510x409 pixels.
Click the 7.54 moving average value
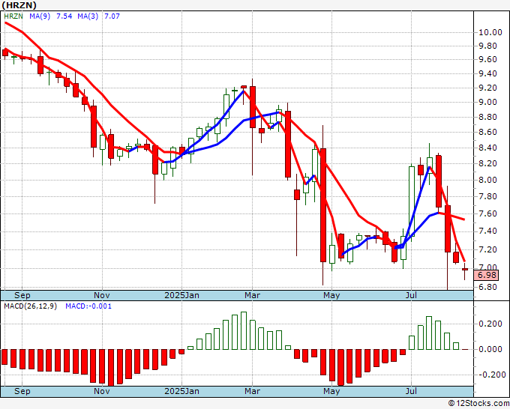click(x=64, y=16)
